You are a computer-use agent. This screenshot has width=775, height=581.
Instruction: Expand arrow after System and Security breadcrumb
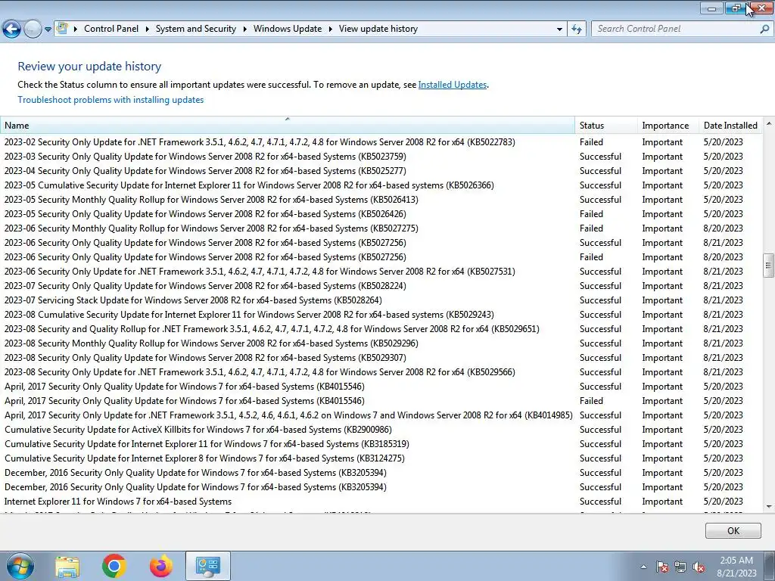tap(244, 29)
